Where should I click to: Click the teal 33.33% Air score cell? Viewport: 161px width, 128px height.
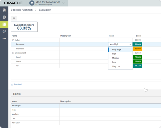tap(137, 66)
